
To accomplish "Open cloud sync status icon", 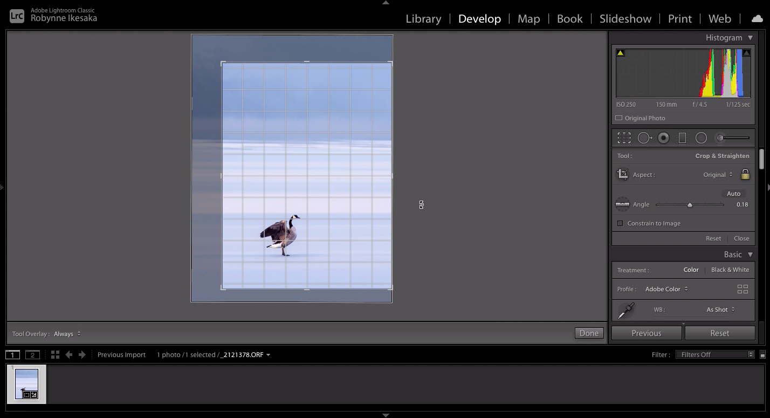I will [757, 18].
